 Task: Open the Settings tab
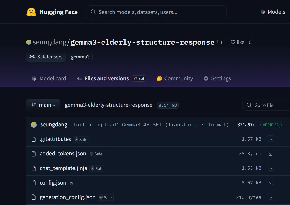[217, 78]
